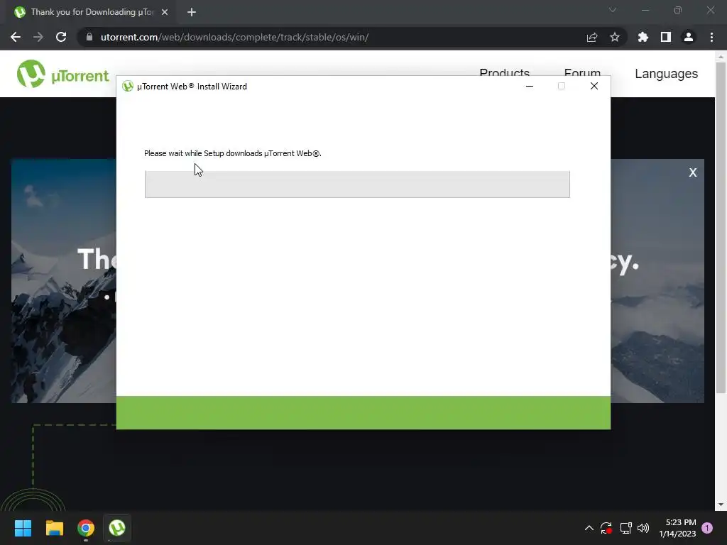Open the Windows Start menu
This screenshot has height=545, width=727.
click(23, 528)
